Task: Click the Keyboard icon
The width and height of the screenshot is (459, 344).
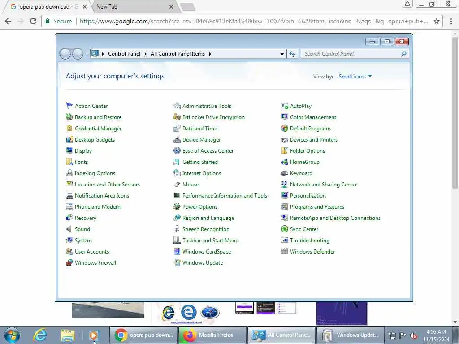Action: (x=285, y=173)
